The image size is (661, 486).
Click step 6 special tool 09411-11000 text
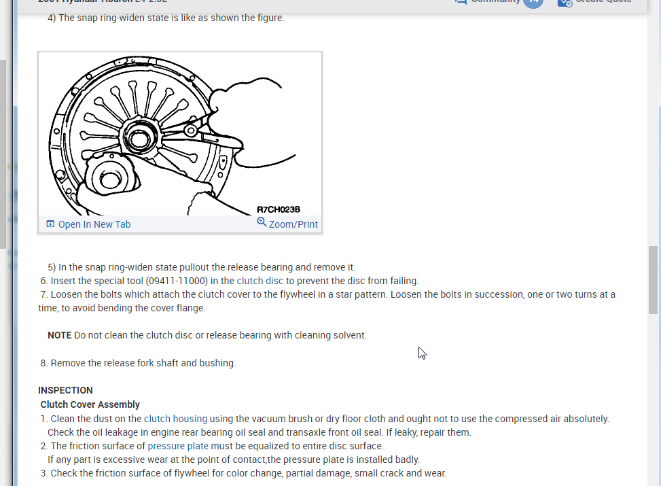pyautogui.click(x=230, y=281)
